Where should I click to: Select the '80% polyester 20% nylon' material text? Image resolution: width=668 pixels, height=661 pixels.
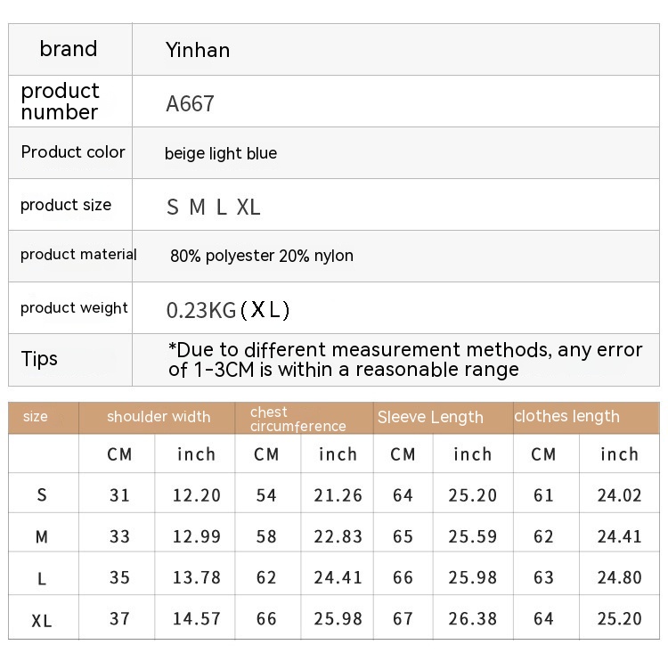tap(262, 256)
